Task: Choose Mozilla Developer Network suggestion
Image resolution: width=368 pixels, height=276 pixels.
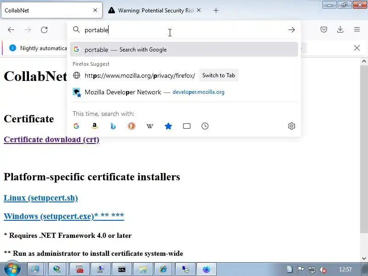Action: [x=184, y=92]
